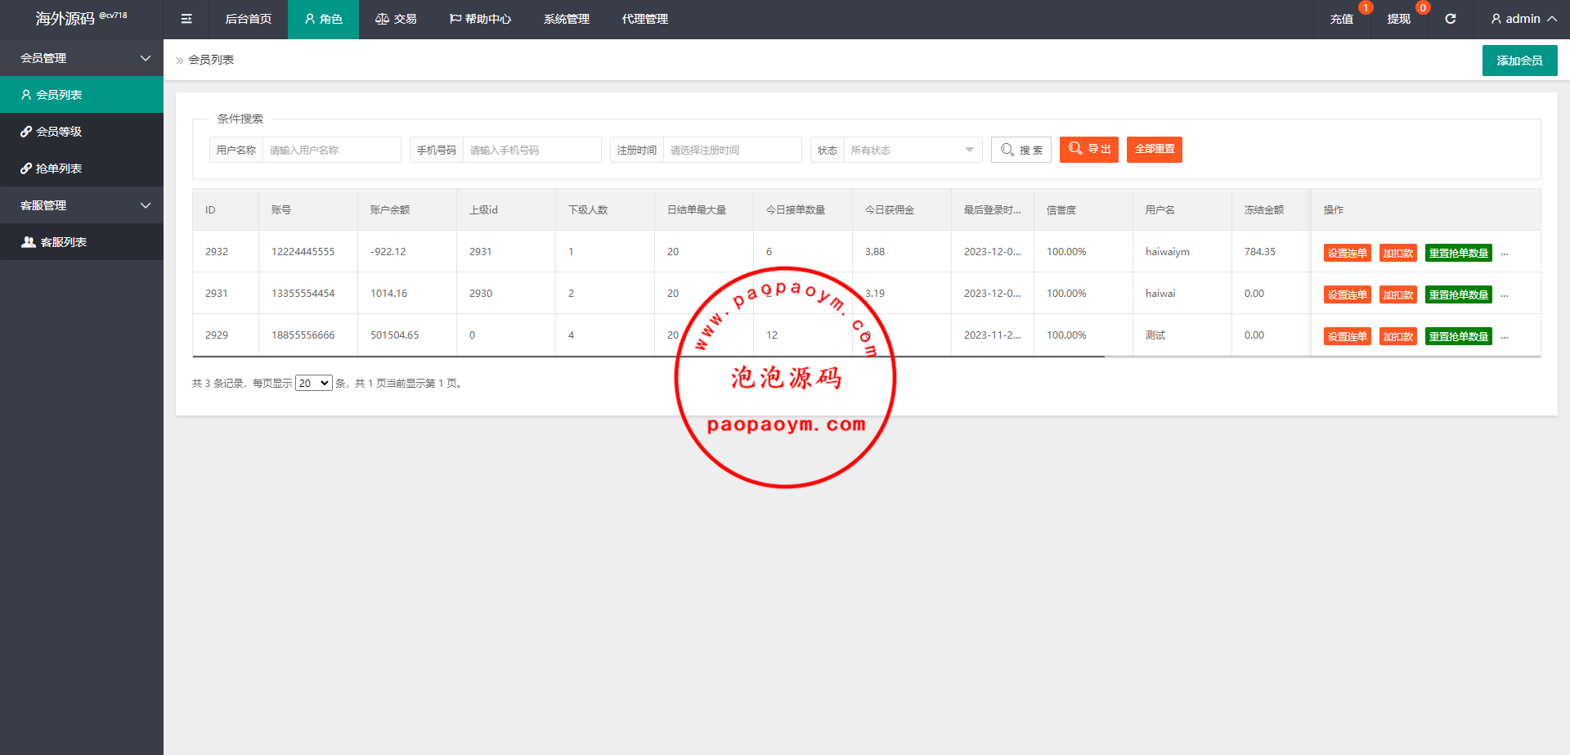Click the 会员列表 breadcrumb
This screenshot has height=755, width=1570.
[x=211, y=60]
